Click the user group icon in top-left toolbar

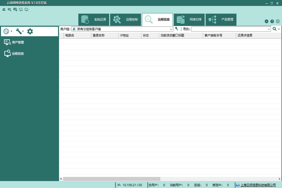(x=3, y=9)
